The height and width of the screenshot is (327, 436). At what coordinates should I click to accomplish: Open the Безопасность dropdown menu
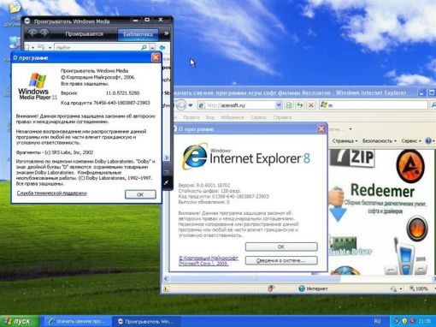(x=380, y=141)
